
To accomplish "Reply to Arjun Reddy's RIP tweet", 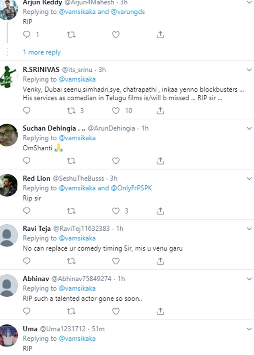I will pyautogui.click(x=27, y=35).
